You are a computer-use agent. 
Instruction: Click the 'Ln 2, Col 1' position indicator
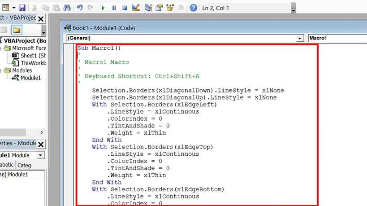pos(216,8)
